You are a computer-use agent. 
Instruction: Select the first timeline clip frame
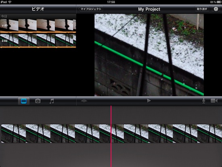13,133
